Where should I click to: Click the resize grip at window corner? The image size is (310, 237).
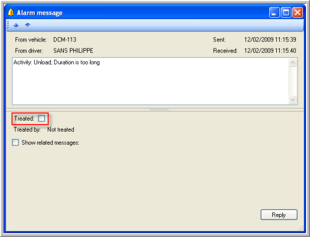point(301,229)
